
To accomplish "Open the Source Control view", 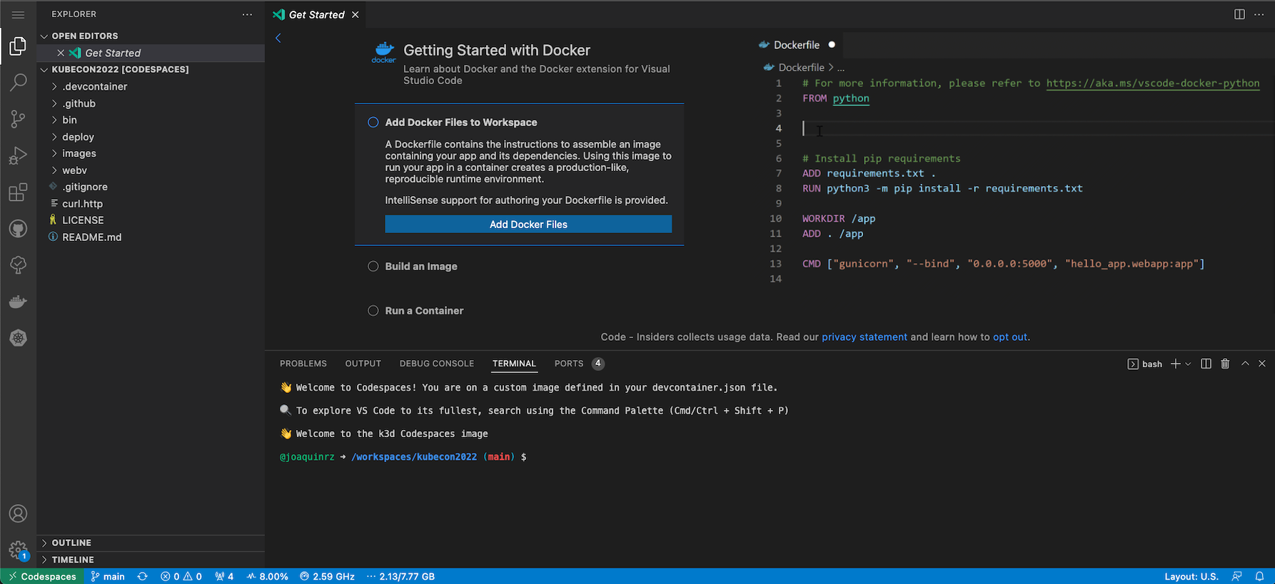I will pyautogui.click(x=19, y=119).
